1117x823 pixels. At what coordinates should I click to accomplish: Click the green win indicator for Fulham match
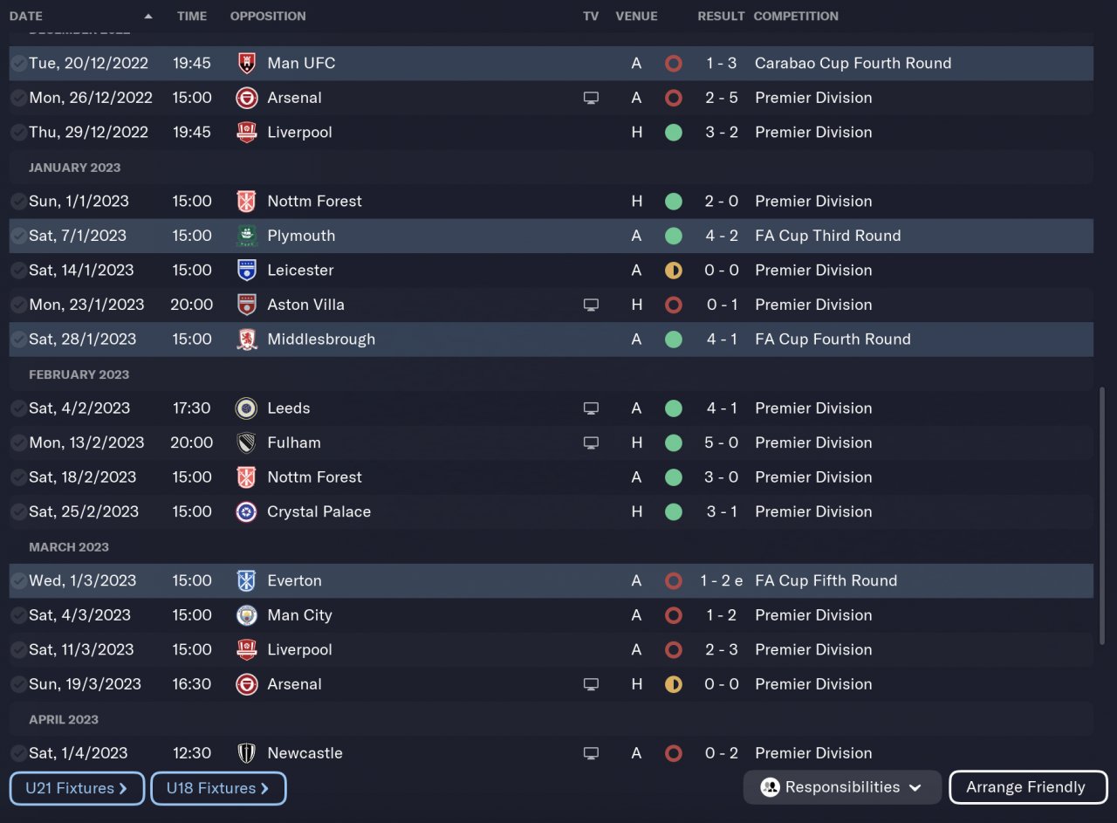673,442
